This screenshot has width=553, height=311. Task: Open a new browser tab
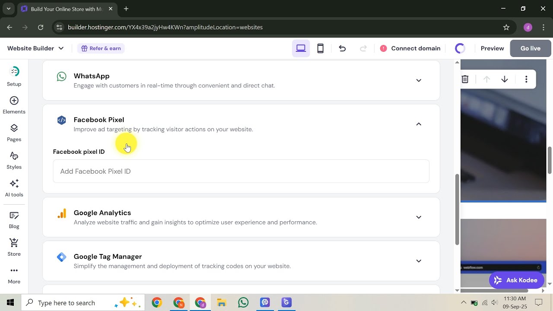pyautogui.click(x=126, y=9)
